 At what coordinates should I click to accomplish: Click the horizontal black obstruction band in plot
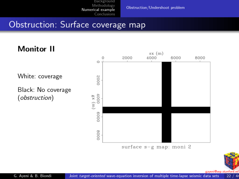click(133, 110)
